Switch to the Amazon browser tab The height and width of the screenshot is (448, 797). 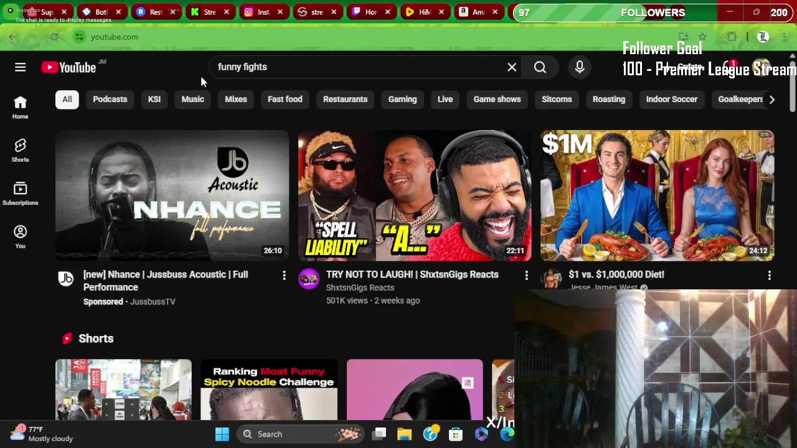pyautogui.click(x=478, y=12)
